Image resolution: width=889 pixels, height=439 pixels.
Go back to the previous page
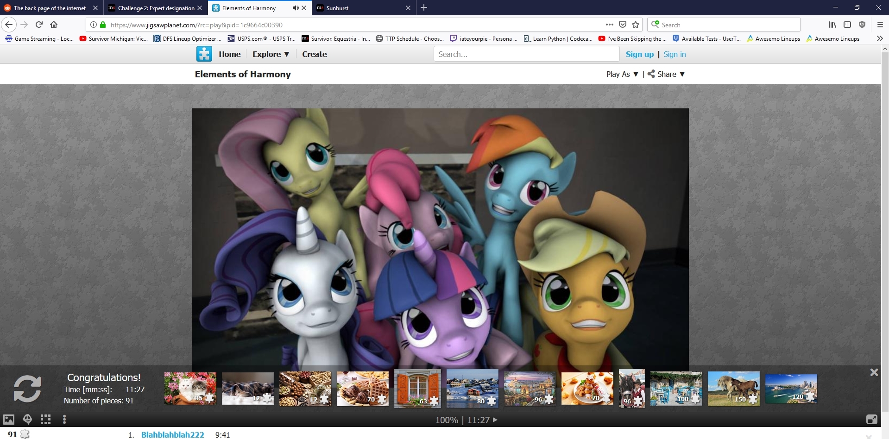point(9,25)
